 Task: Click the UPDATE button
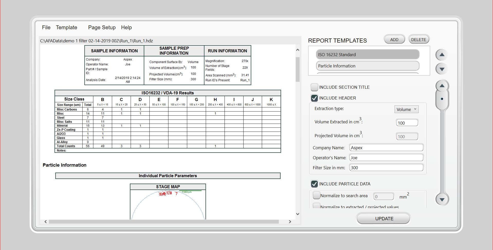click(x=384, y=219)
